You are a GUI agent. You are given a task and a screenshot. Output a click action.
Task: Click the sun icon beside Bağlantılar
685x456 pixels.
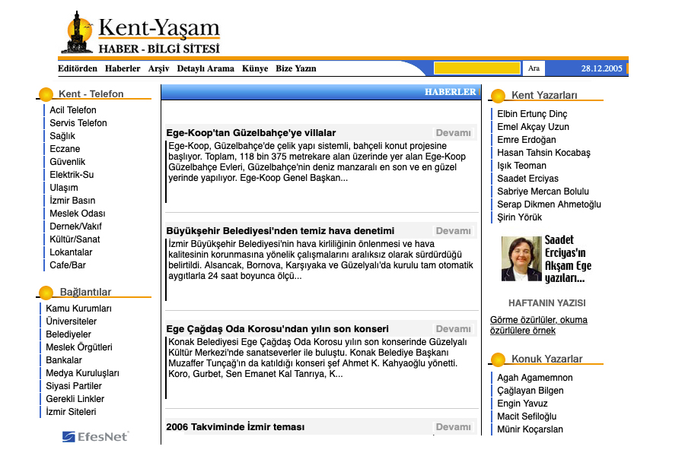coord(46,293)
